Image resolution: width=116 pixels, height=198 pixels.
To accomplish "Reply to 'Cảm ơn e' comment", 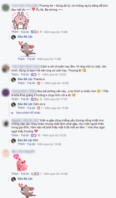I will (x=31, y=108).
